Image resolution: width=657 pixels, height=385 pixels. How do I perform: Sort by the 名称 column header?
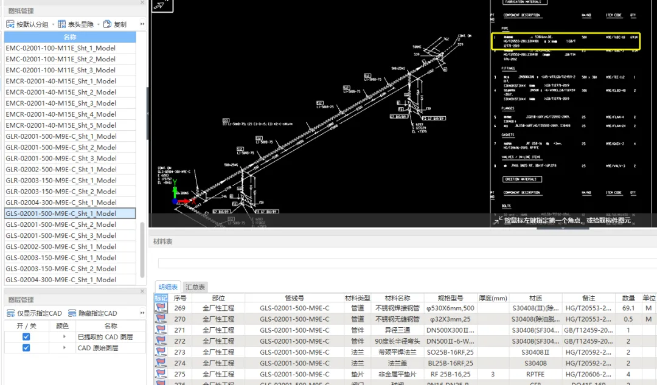70,37
